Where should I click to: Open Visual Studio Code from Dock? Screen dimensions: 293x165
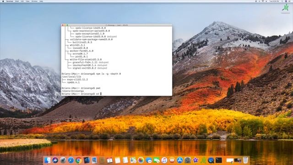point(87,160)
